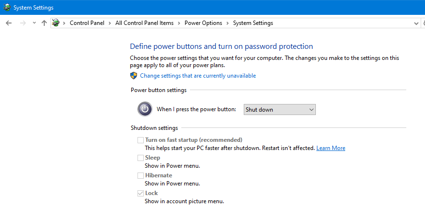Screen dimensions: 425x219
Task: Check the Hibernate option
Action: click(140, 175)
